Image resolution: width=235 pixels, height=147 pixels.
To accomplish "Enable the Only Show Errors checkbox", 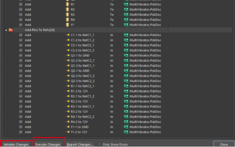I will [x=99, y=144].
